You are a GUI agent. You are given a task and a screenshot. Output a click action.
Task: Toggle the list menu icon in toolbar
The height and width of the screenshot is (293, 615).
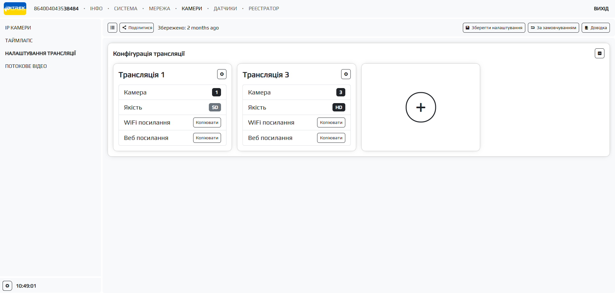tap(112, 28)
